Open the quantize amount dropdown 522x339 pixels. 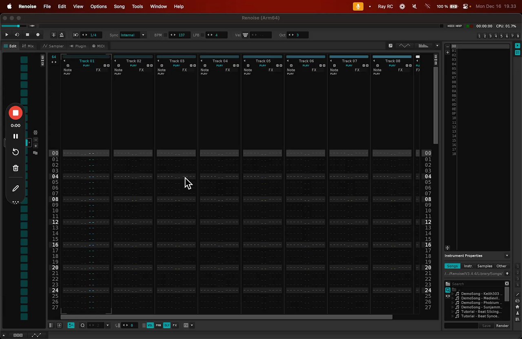[x=108, y=326]
